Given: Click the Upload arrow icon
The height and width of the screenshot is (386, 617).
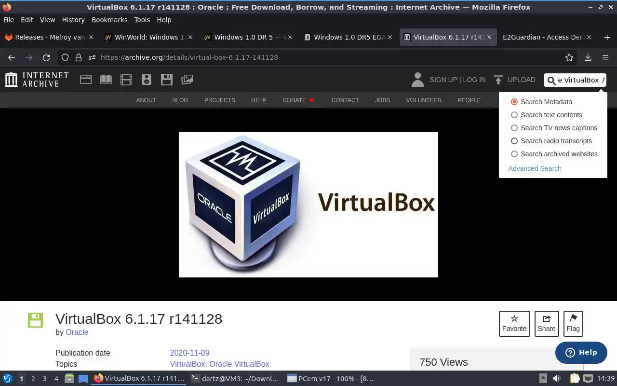Looking at the screenshot, I should coord(498,80).
